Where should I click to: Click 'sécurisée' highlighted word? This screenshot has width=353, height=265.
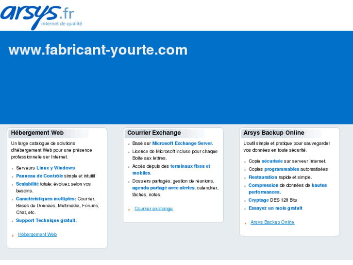point(272,161)
